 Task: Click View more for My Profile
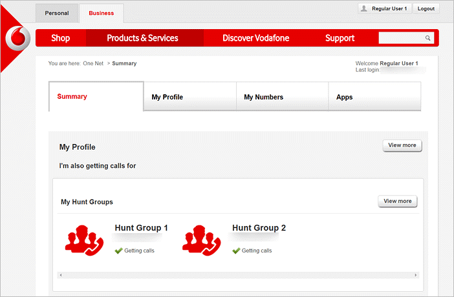402,145
